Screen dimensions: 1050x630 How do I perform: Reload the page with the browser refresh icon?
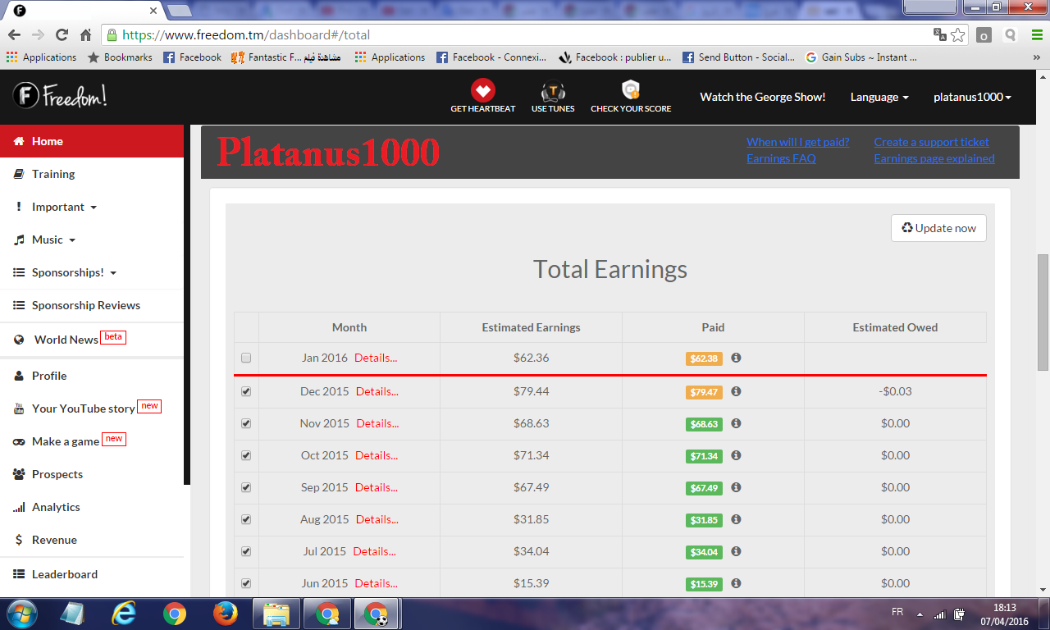[x=62, y=34]
